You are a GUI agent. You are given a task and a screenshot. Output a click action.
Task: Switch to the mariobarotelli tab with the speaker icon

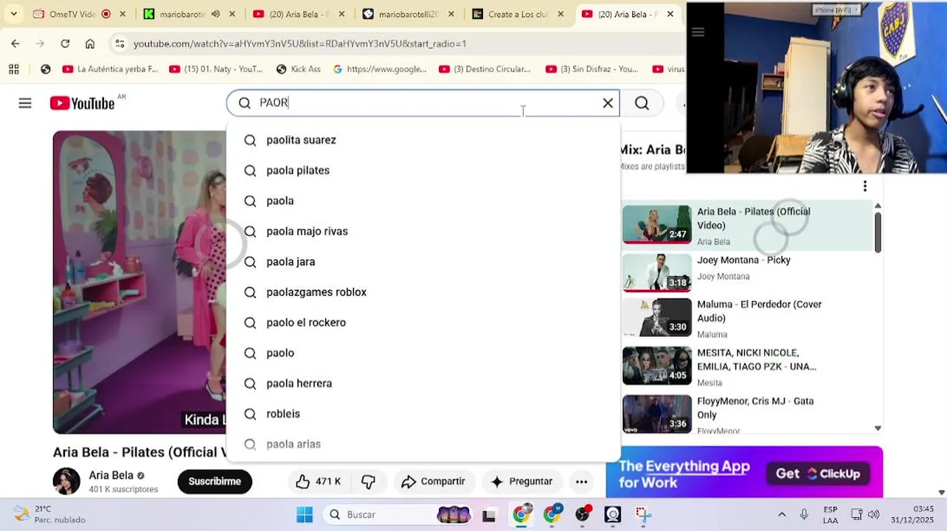click(x=180, y=14)
